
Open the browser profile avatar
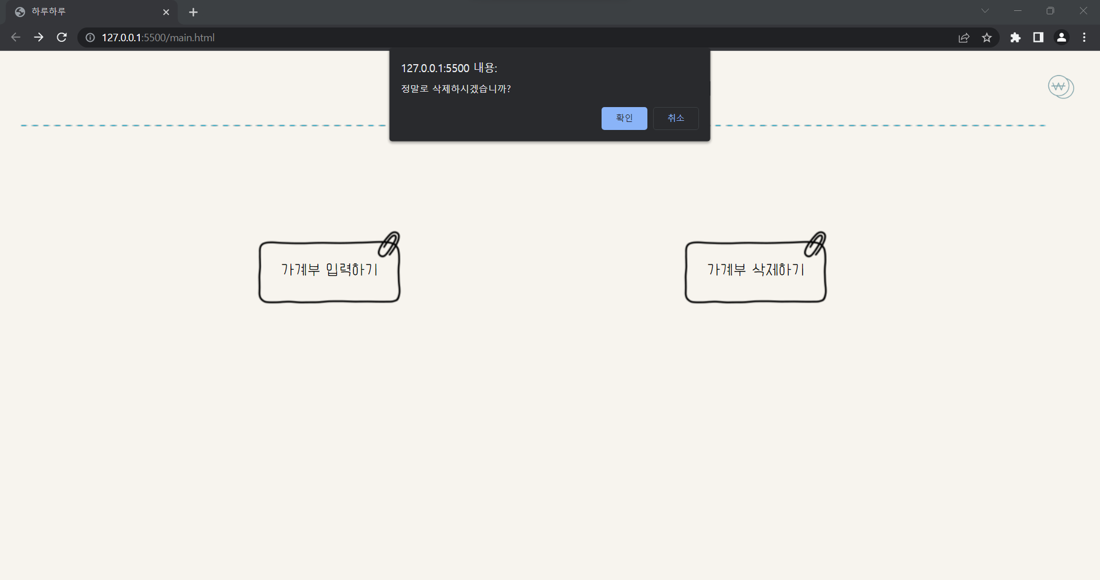click(1061, 37)
